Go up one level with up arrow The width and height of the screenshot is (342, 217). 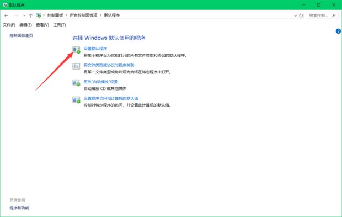(x=31, y=15)
